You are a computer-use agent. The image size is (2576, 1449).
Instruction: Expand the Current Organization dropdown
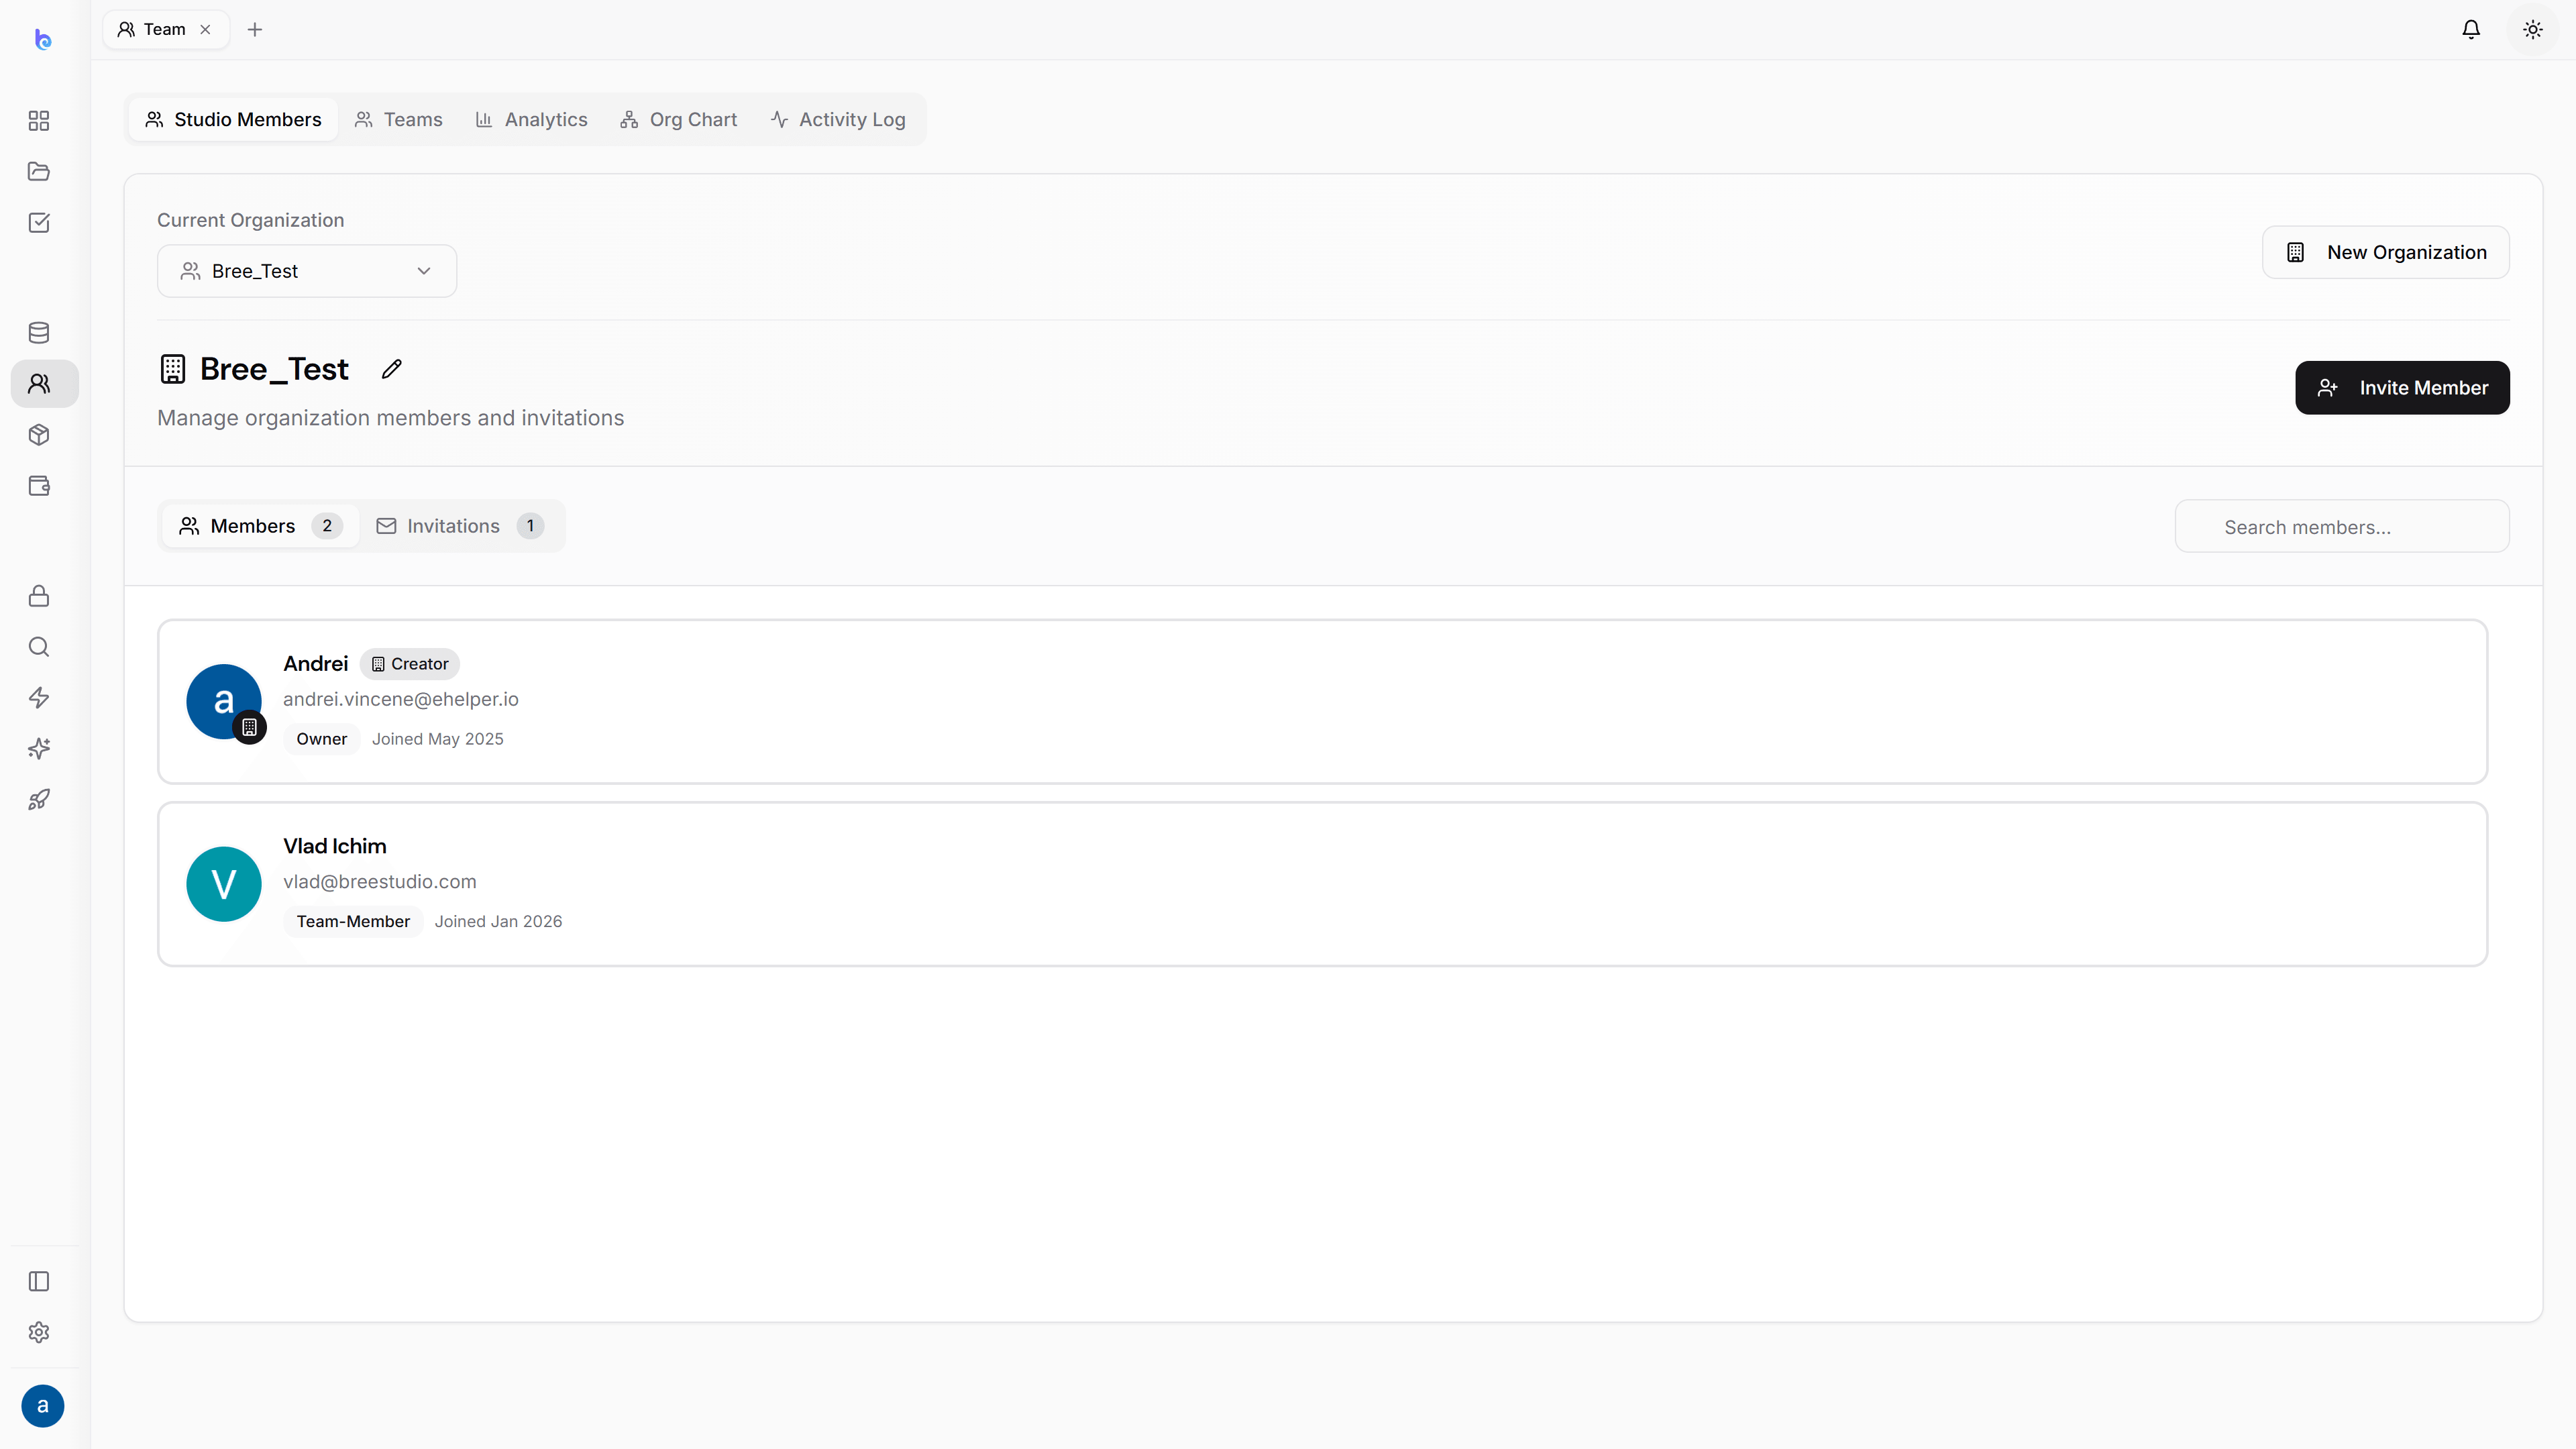coord(307,271)
